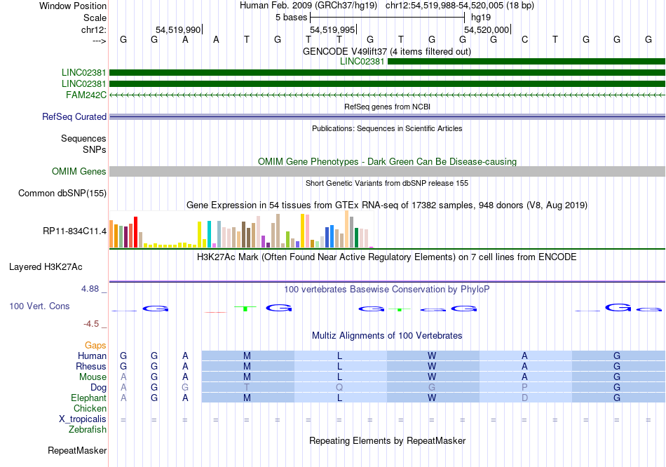This screenshot has width=666, height=467.
Task: Click the dark green bar in GTEx chart
Action: [356, 238]
